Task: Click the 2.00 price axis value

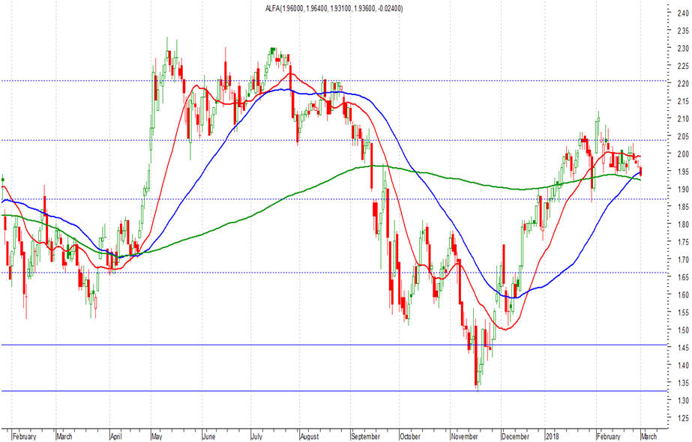Action: tap(683, 154)
